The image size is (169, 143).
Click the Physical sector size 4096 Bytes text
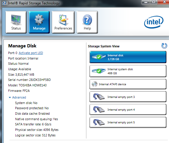tap(37, 130)
